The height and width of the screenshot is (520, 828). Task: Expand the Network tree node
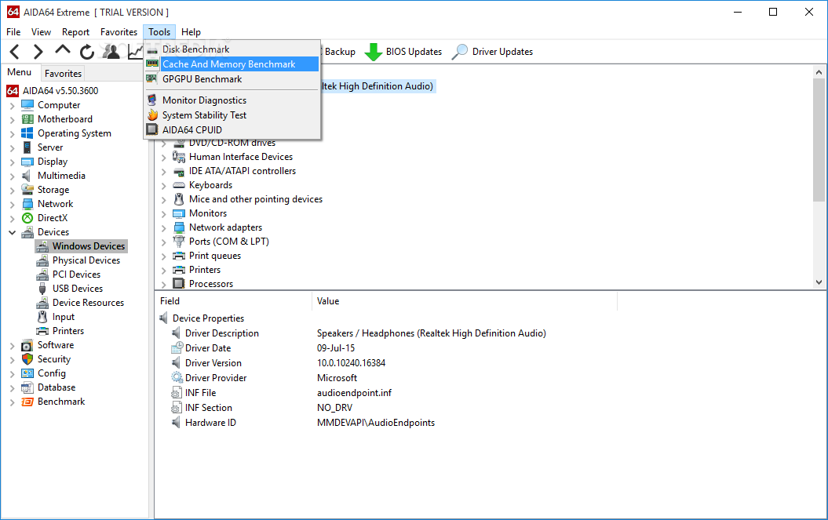[x=12, y=204]
